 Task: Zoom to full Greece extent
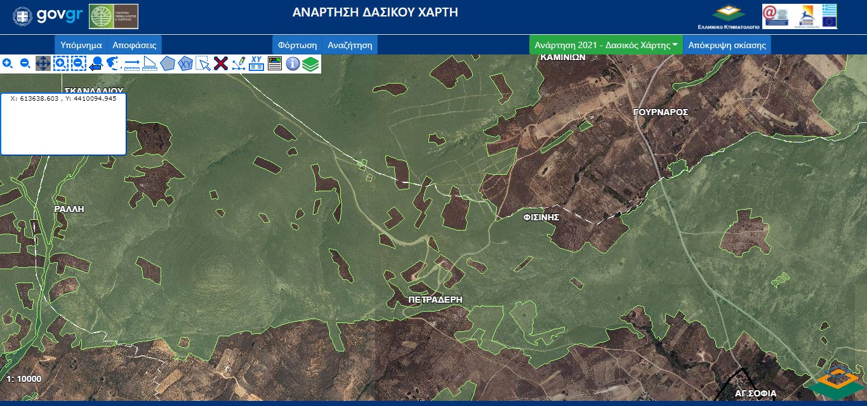[114, 63]
